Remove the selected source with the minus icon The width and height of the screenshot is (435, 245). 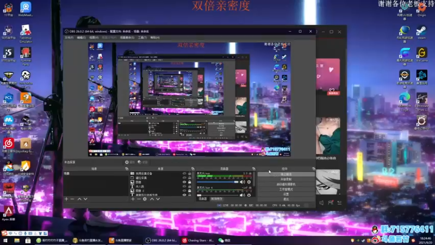139,199
